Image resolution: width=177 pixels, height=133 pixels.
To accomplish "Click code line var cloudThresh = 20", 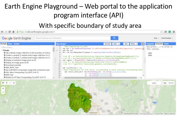I will 72,68.
